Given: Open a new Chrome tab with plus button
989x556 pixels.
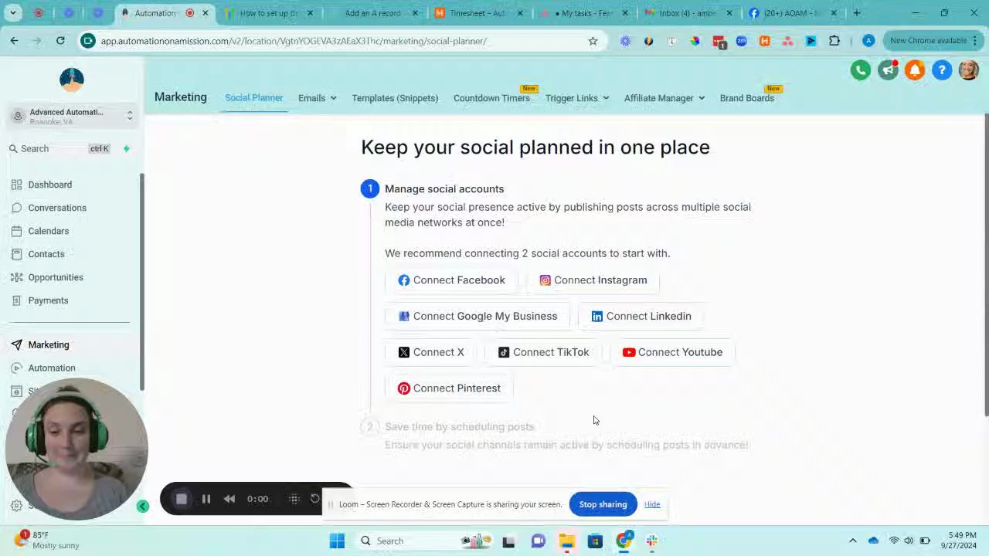Looking at the screenshot, I should point(856,13).
